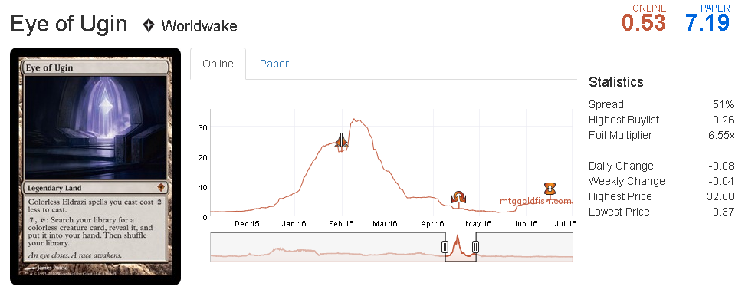Click the Eye of Ugin page title
The width and height of the screenshot is (745, 293).
coord(70,24)
